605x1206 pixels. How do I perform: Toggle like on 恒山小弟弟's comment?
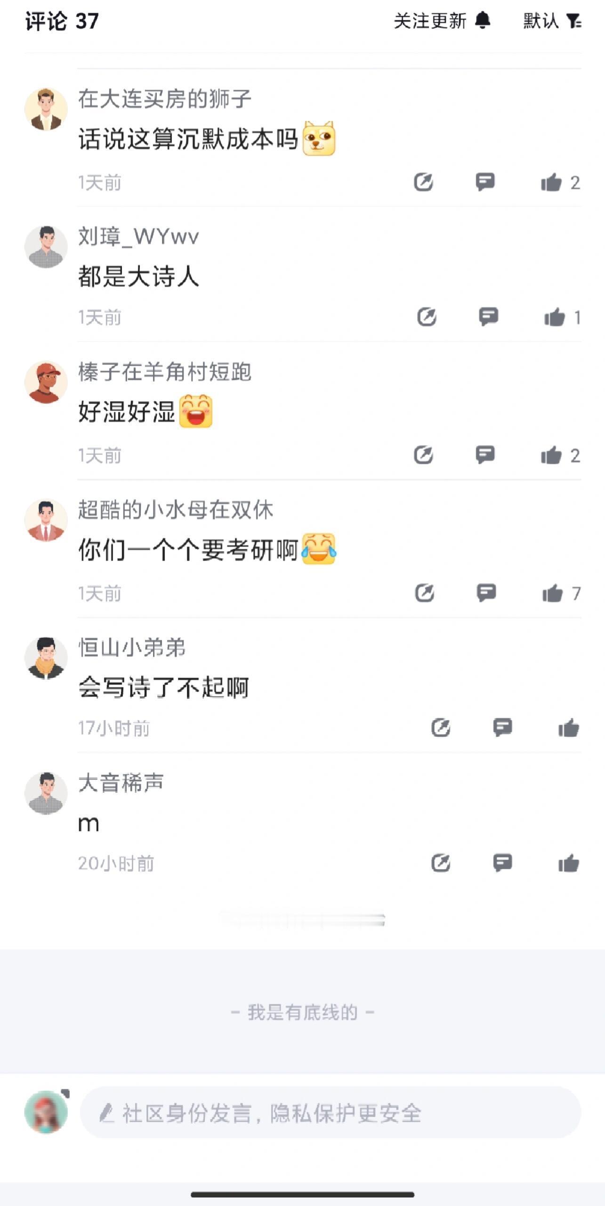tap(569, 728)
